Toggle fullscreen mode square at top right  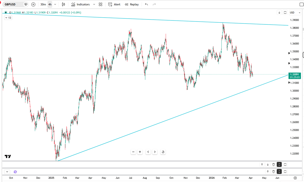(301, 4)
